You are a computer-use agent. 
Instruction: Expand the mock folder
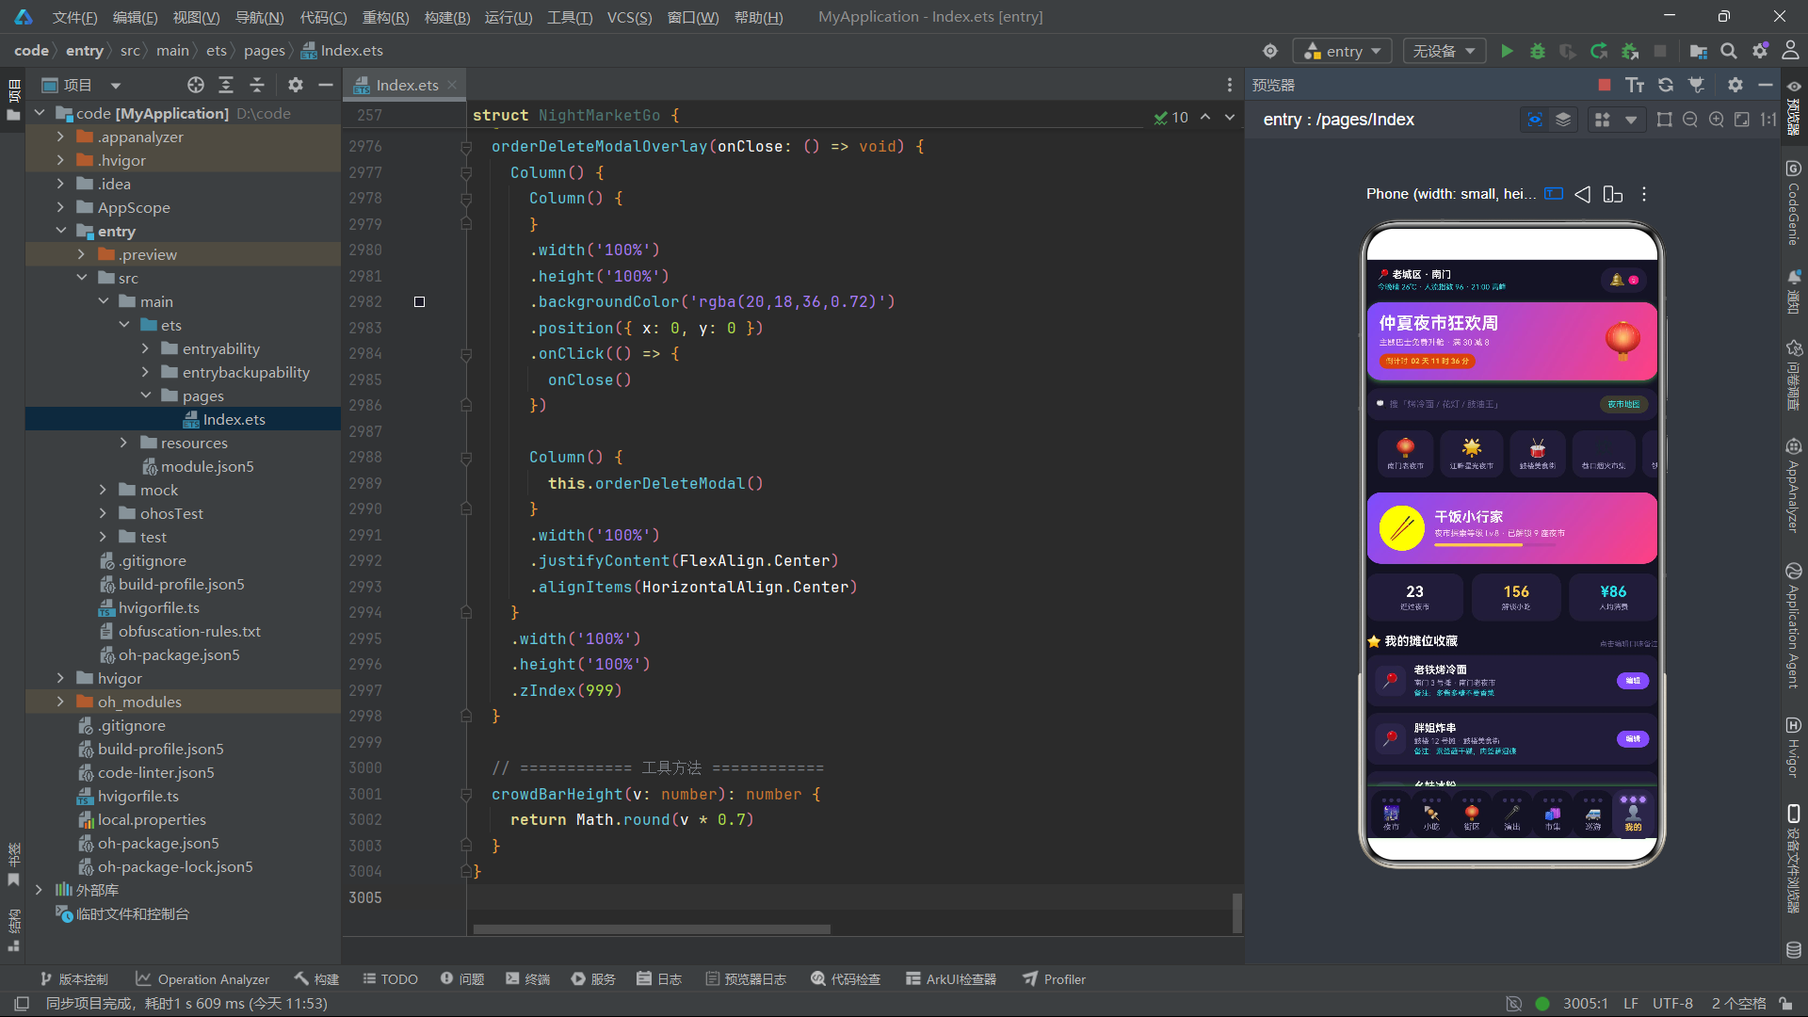click(x=103, y=490)
